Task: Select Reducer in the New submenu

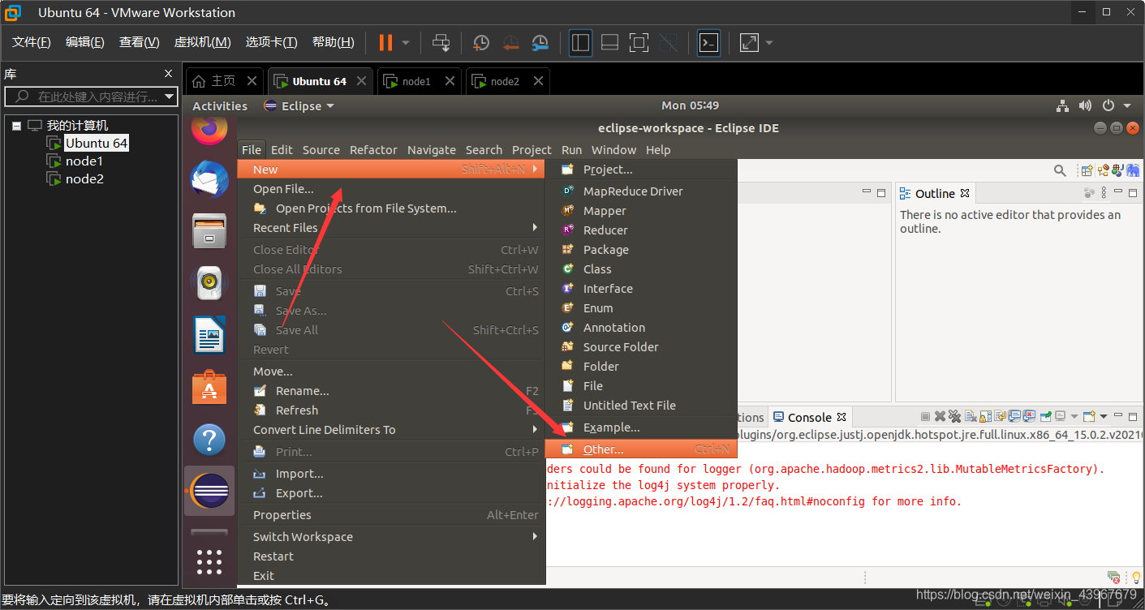Action: pos(641,230)
